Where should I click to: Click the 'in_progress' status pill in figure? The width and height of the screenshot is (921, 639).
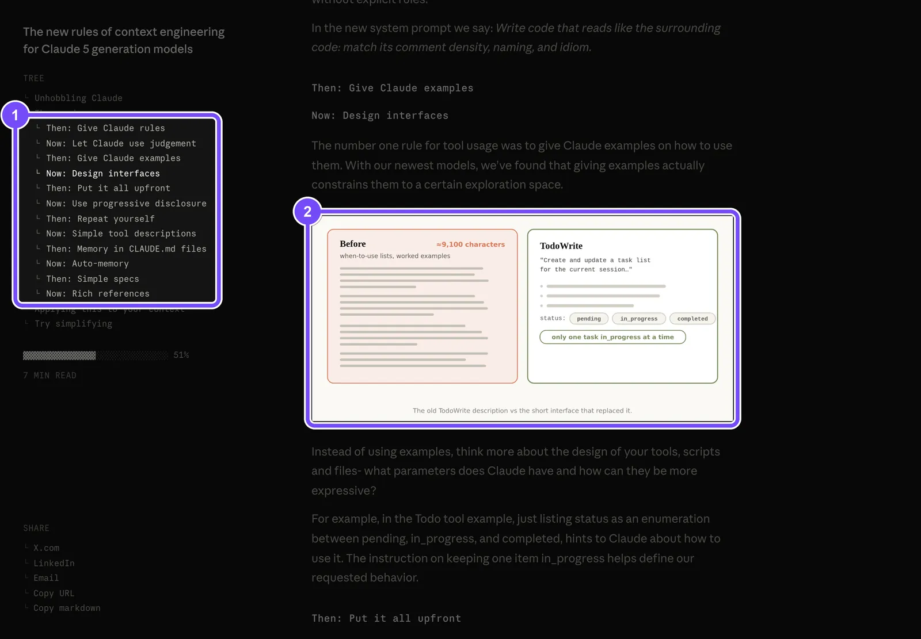pos(639,319)
